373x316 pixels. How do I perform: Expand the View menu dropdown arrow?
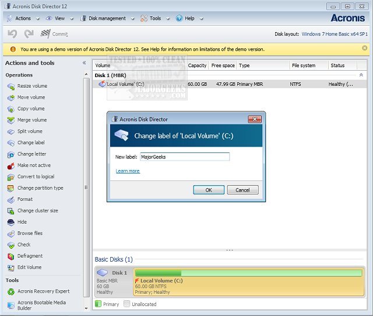72,19
